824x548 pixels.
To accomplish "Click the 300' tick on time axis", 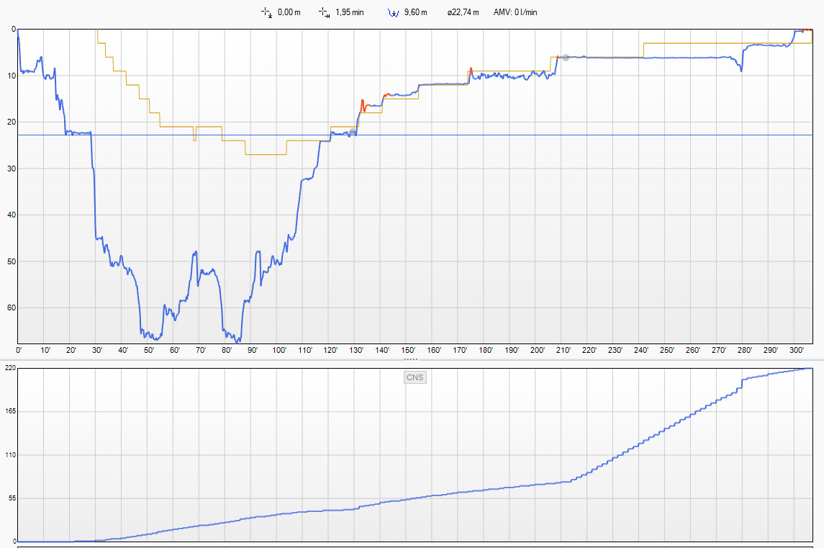I will pyautogui.click(x=797, y=351).
